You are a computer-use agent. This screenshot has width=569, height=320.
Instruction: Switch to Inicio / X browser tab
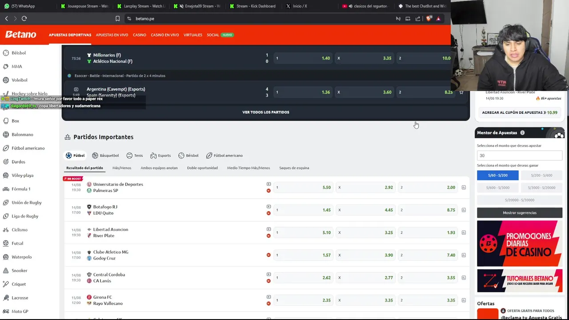click(300, 6)
